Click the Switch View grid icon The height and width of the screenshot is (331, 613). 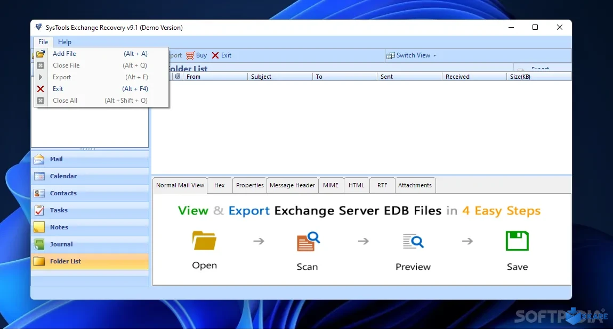point(390,55)
